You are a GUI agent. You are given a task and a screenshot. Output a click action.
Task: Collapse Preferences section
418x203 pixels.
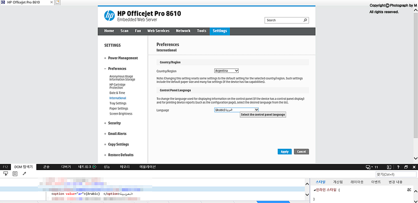point(115,69)
